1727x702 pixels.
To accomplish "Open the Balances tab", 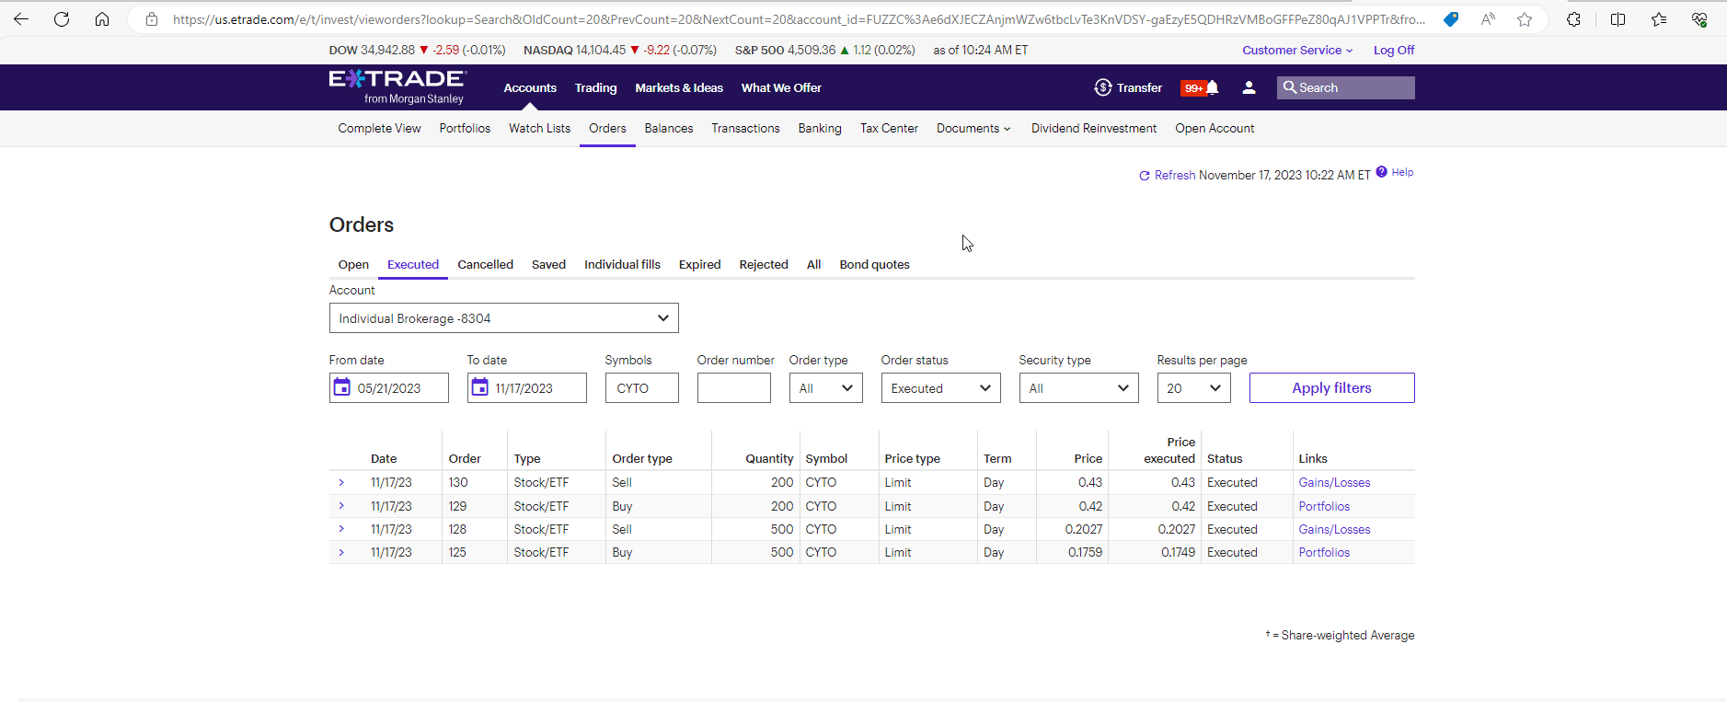I will point(669,129).
